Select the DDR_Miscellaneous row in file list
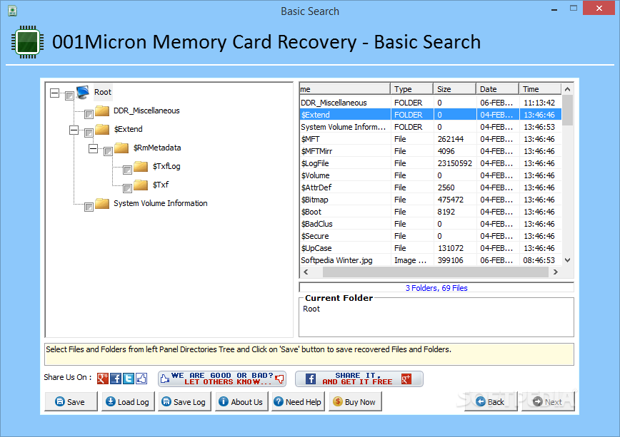This screenshot has width=620, height=437. pyautogui.click(x=430, y=103)
